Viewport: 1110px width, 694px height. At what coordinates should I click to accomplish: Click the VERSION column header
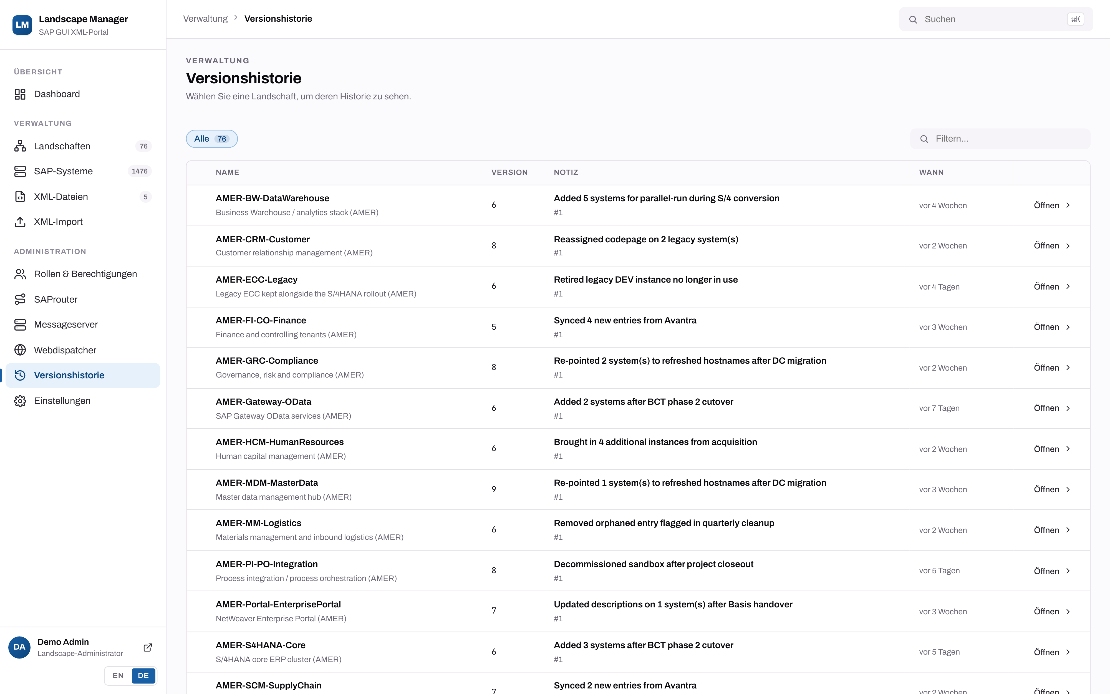(x=509, y=172)
